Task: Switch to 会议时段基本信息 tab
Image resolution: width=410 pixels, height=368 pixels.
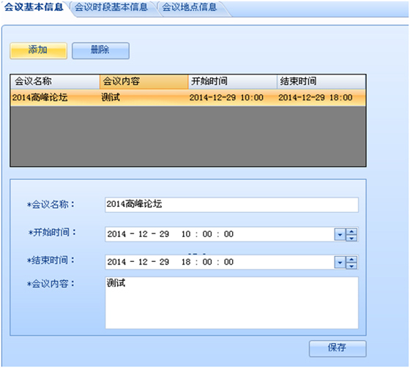Action: 111,7
